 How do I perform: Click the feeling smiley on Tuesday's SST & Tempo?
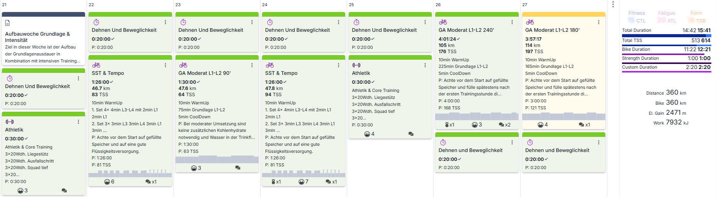pyautogui.click(x=107, y=181)
